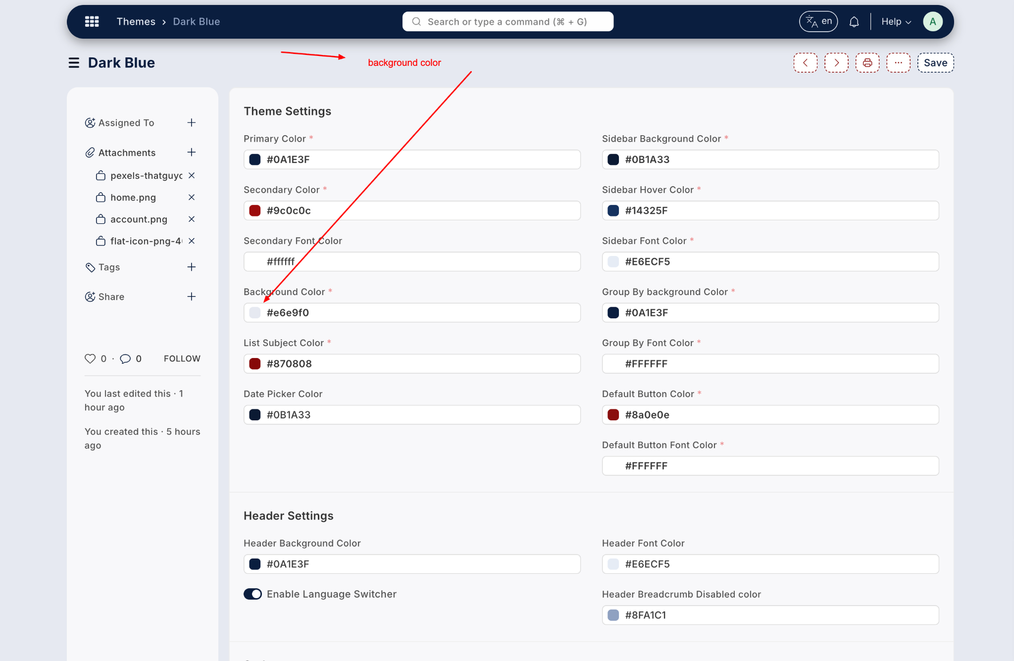Viewport: 1014px width, 661px height.
Task: Click the FOLLOW button
Action: click(x=182, y=358)
